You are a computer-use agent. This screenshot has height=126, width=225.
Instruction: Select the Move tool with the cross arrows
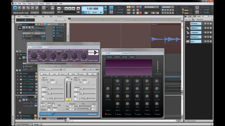pyautogui.click(x=24, y=8)
